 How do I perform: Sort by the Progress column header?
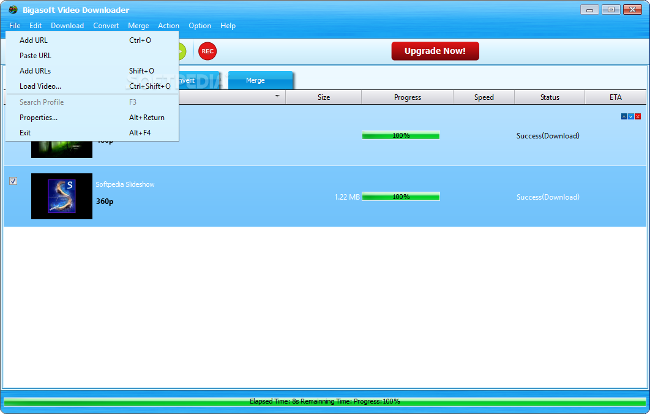click(407, 97)
